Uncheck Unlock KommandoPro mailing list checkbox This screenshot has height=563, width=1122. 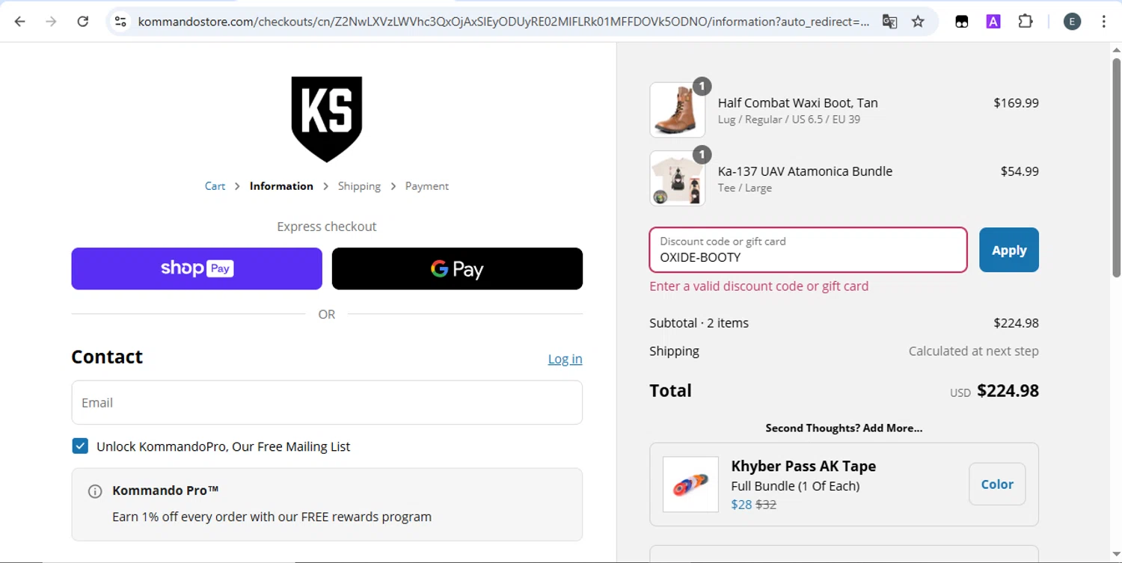80,446
